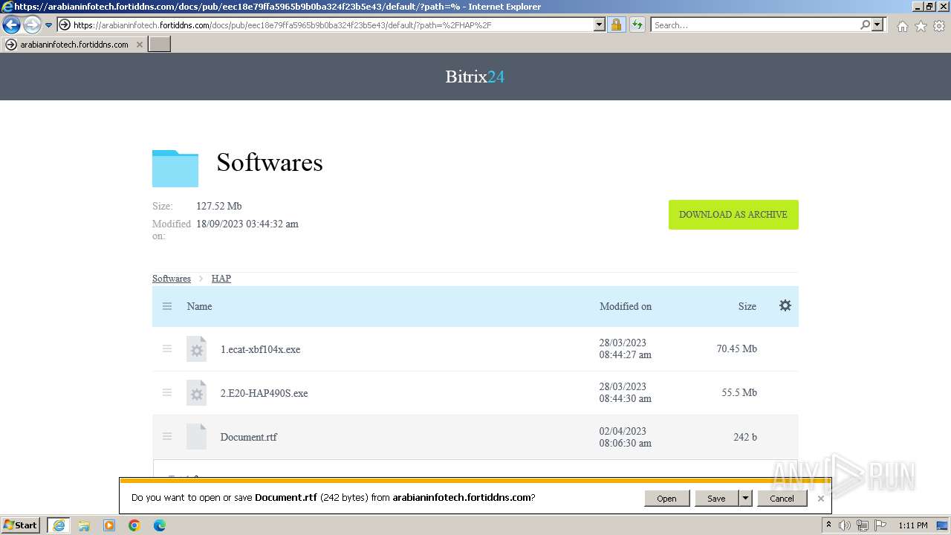The image size is (951, 535).
Task: Click the Internet Explorer taskbar icon
Action: point(58,525)
